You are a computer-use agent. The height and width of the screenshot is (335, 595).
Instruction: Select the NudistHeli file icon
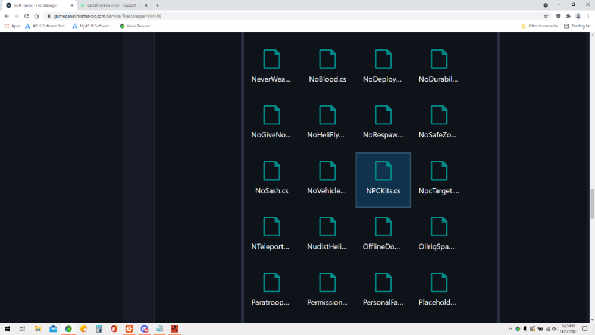(x=327, y=227)
